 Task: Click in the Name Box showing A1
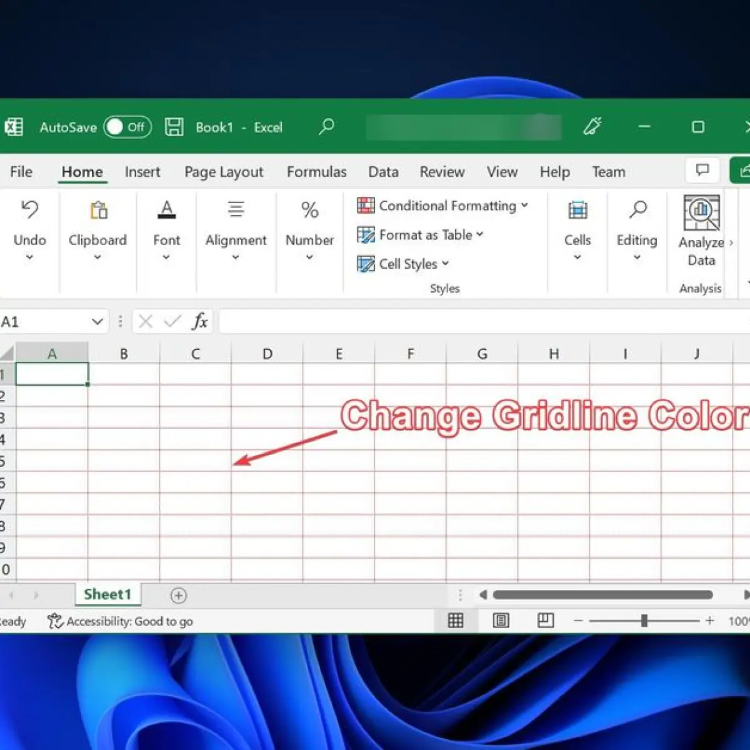point(44,322)
